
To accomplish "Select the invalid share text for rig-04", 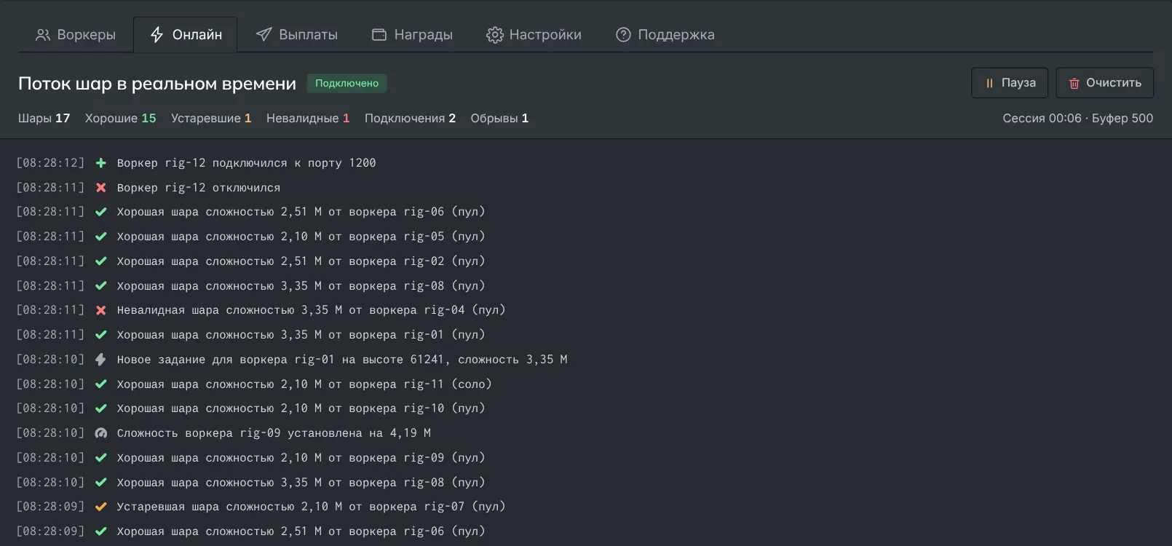I will 311,310.
